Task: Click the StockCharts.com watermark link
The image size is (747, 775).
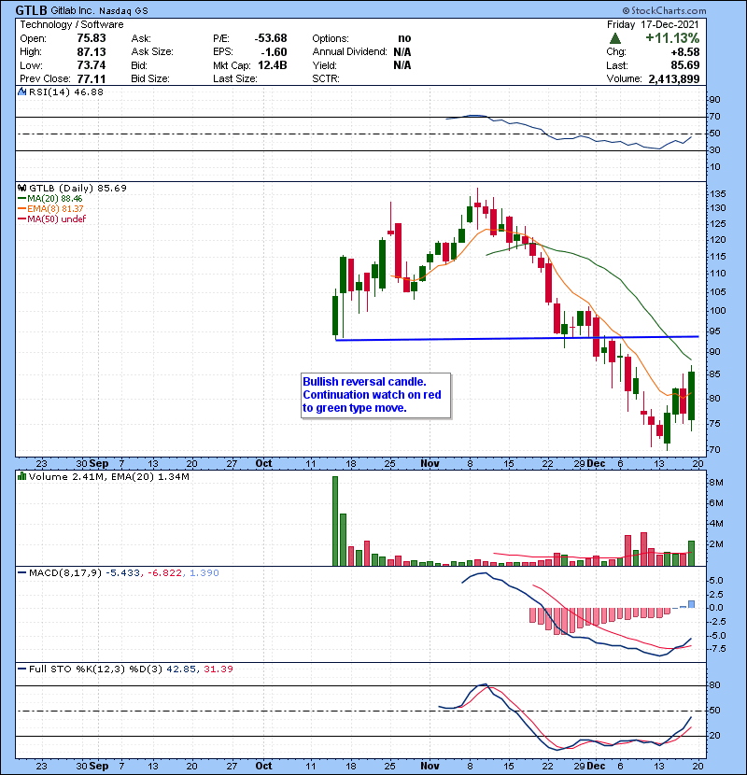Action: click(664, 10)
